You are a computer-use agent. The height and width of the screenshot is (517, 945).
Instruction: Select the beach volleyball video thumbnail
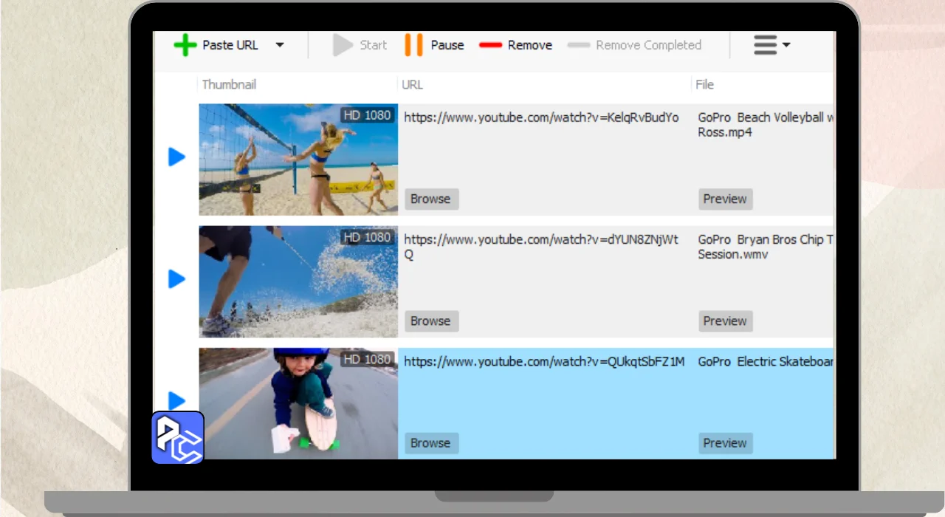point(298,160)
